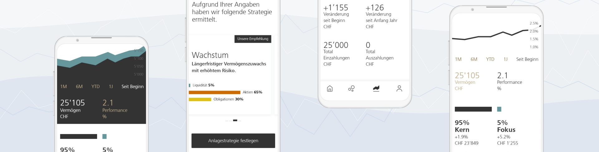Image resolution: width=599 pixels, height=152 pixels.
Task: Open the Wachstum strategy card title
Action: tap(210, 55)
